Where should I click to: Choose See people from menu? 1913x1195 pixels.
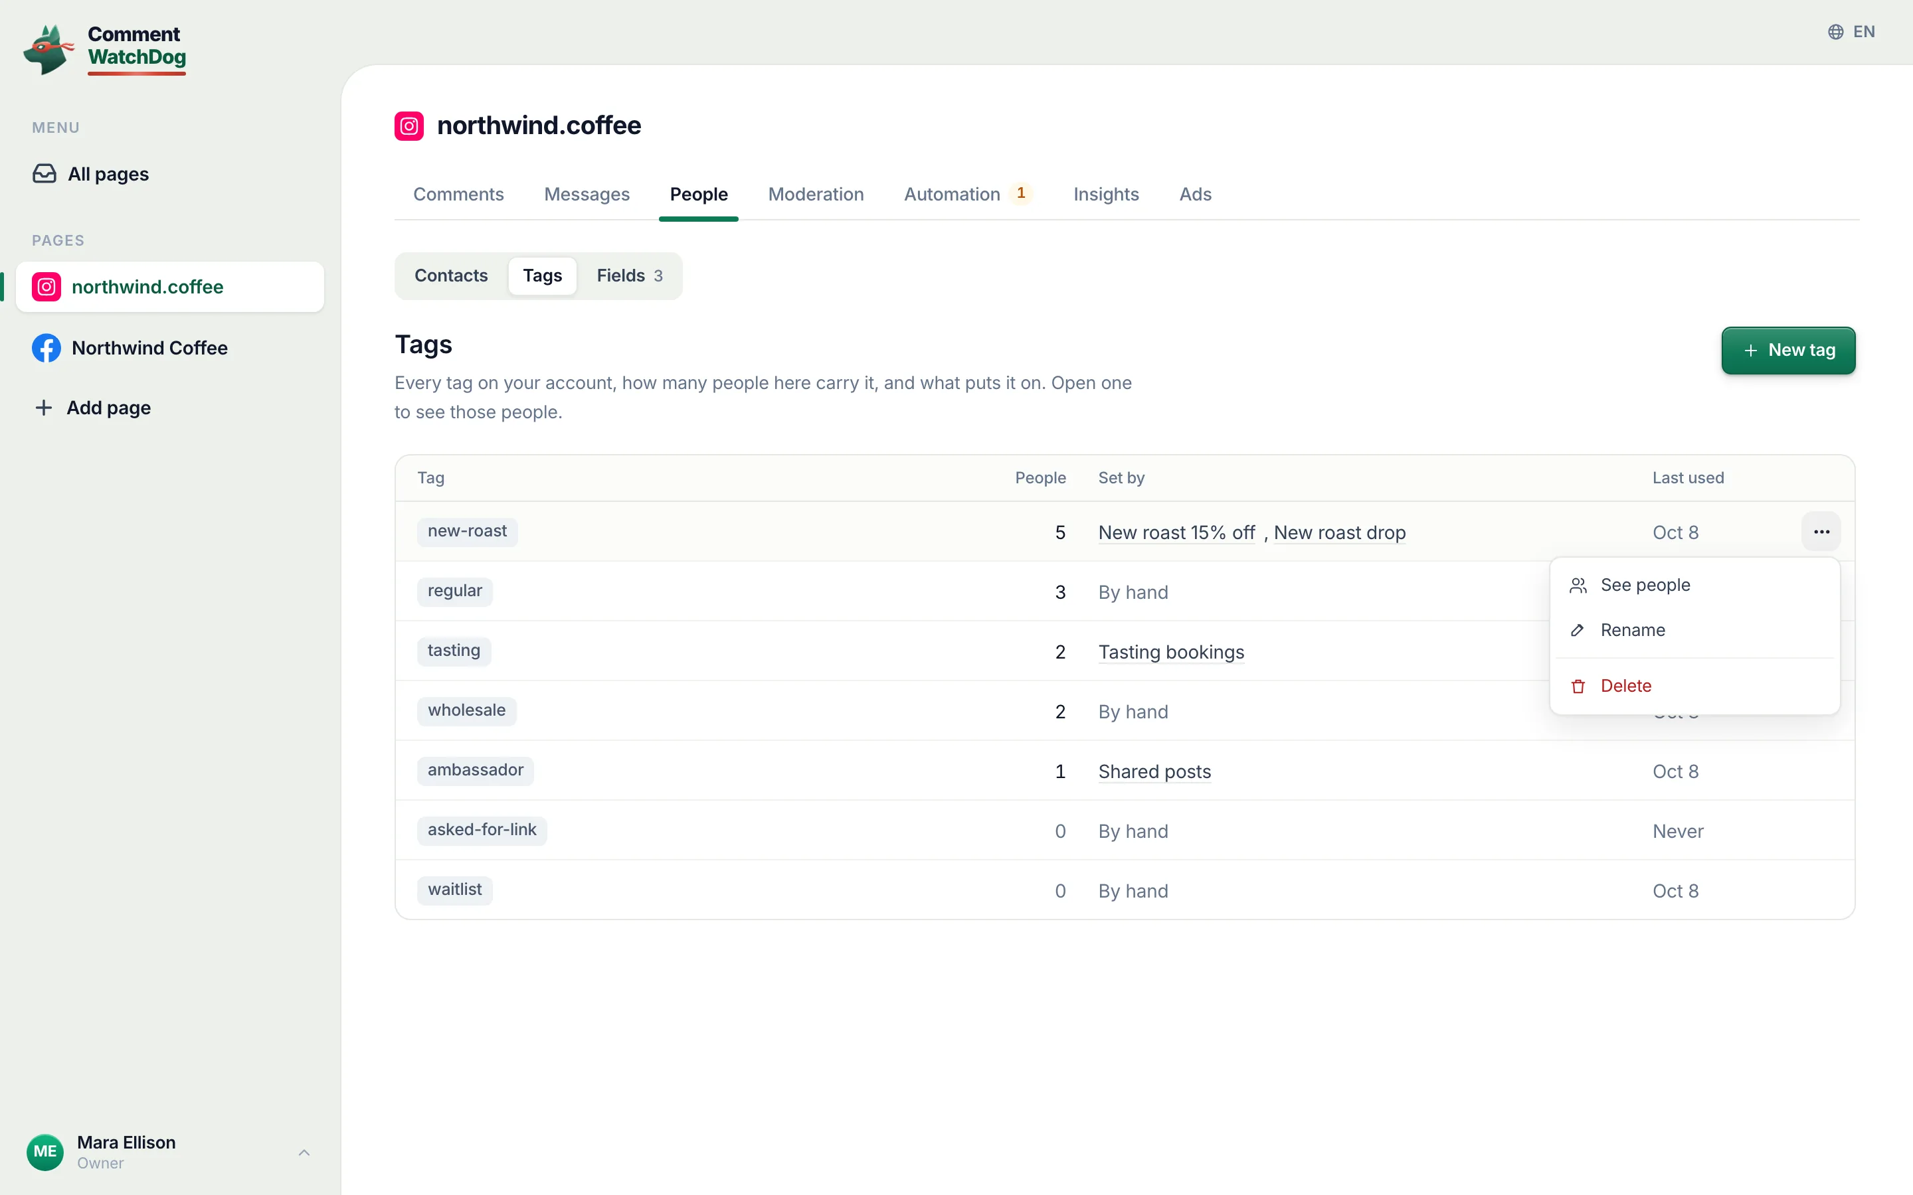coord(1695,585)
